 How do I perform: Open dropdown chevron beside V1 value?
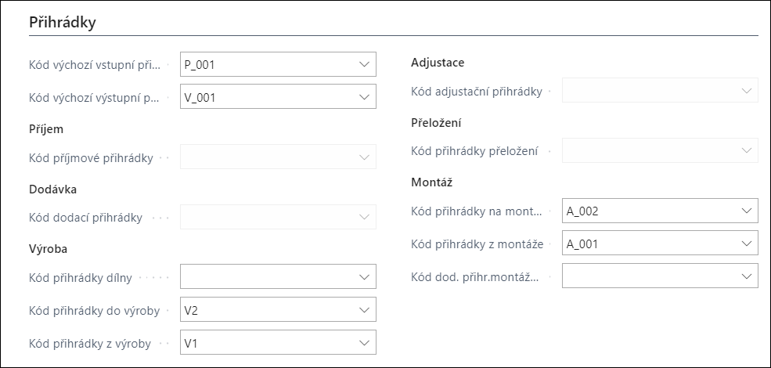point(364,343)
